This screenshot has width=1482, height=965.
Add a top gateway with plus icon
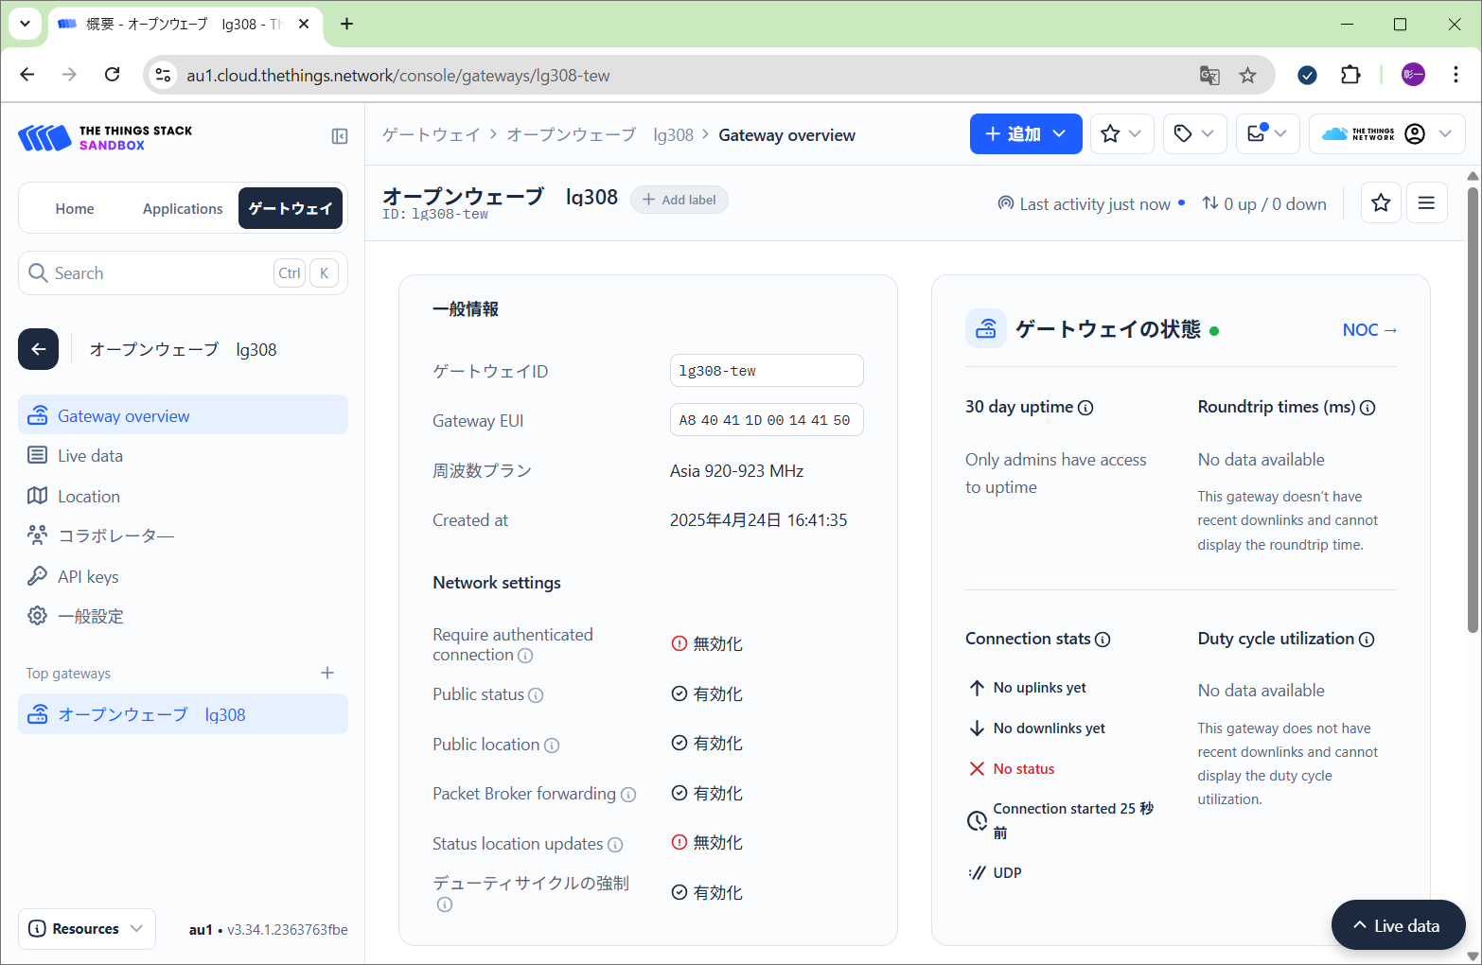[327, 673]
